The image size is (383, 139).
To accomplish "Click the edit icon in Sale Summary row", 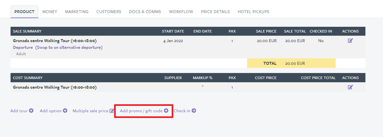I will pos(350,41).
